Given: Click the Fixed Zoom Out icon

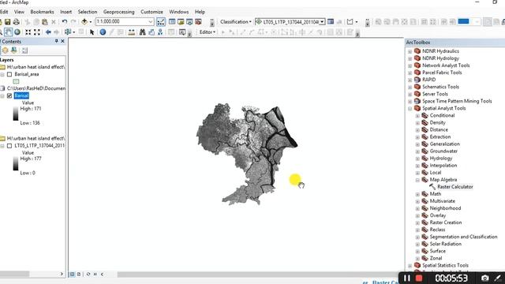Looking at the screenshot, I should (x=37, y=32).
